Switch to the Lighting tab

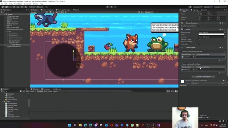195,10
